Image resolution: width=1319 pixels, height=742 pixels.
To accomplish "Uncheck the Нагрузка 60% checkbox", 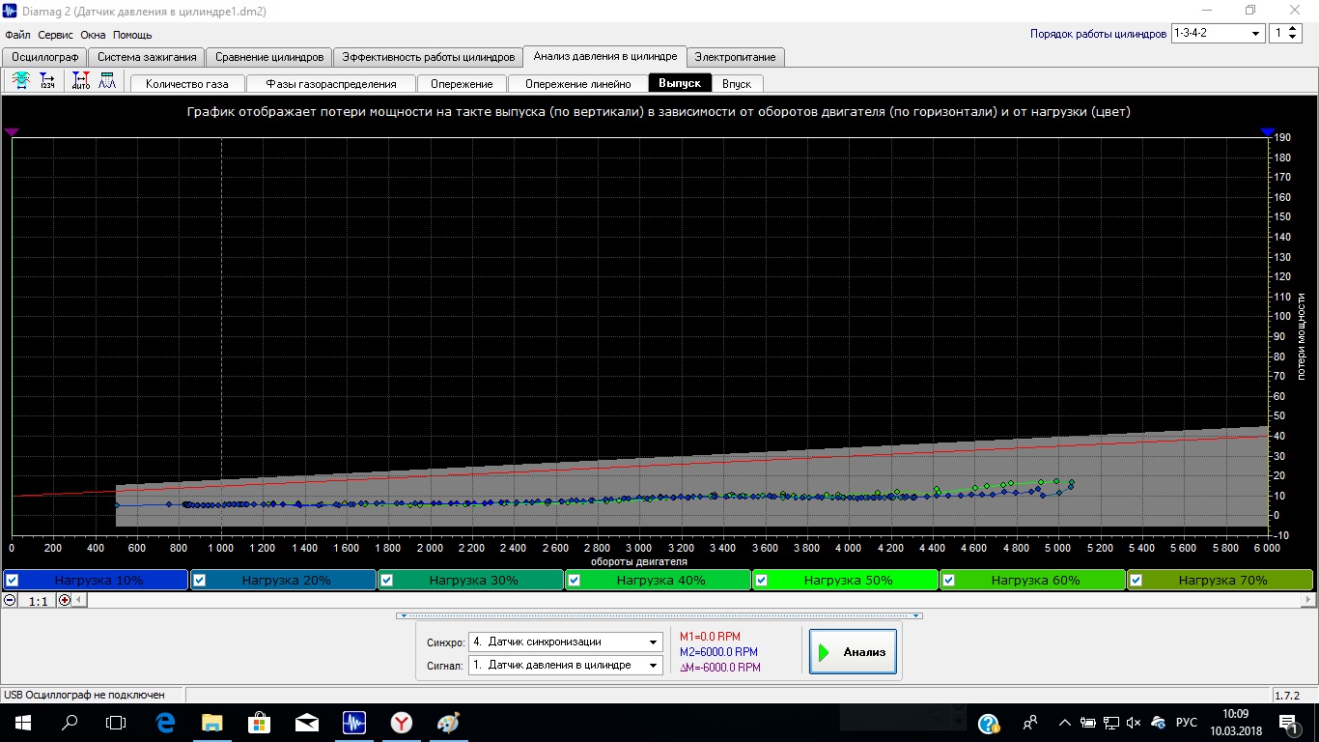I will [948, 580].
